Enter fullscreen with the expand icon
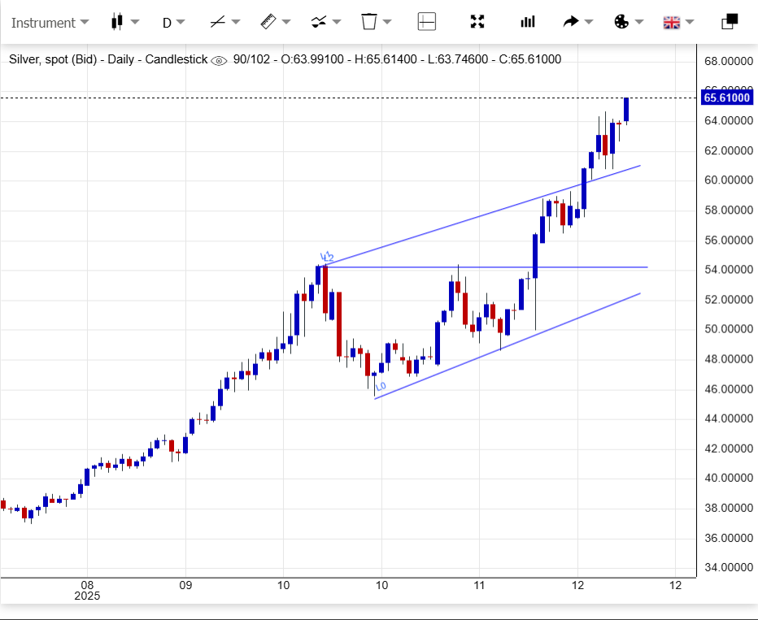 [x=477, y=22]
